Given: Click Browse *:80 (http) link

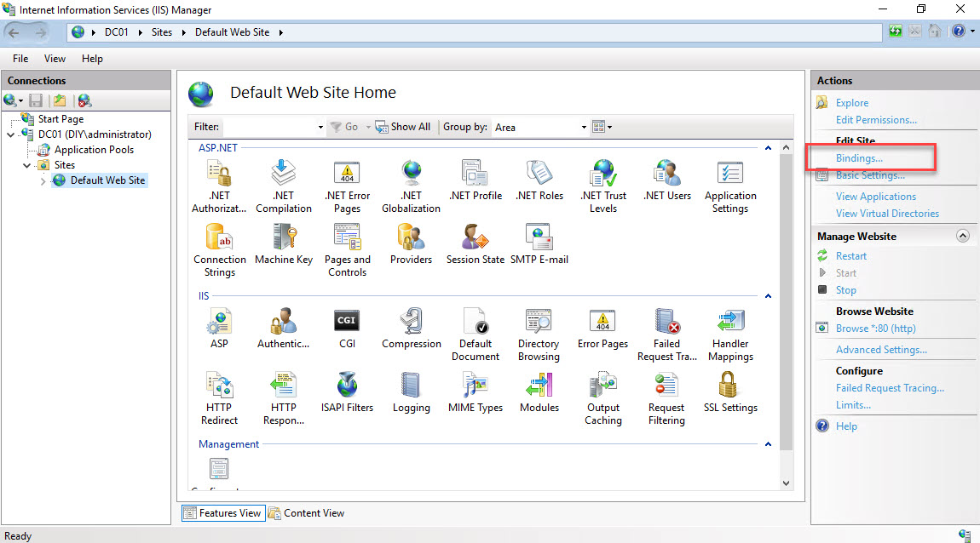Looking at the screenshot, I should pyautogui.click(x=876, y=329).
